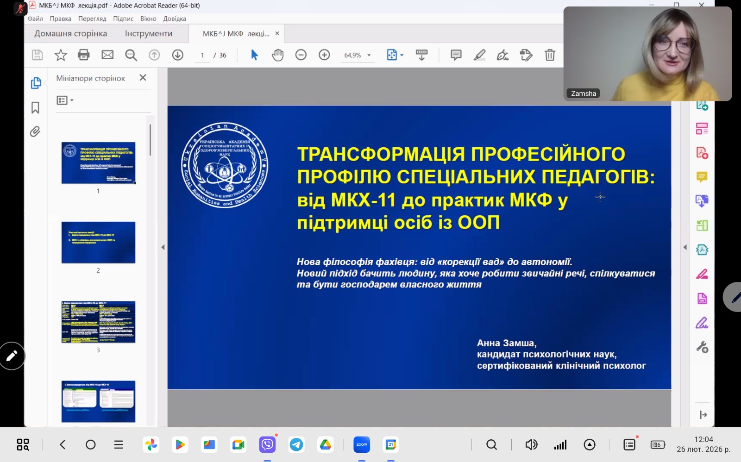Show the Bookmarks panel

35,108
